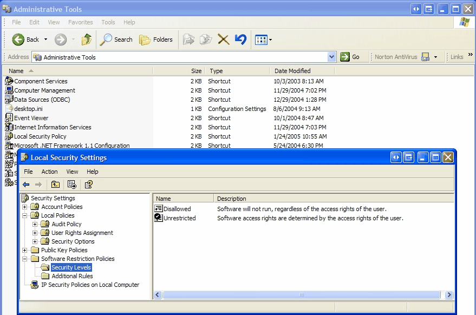476x315 pixels.
Task: Open the Views dropdown button
Action: 263,40
